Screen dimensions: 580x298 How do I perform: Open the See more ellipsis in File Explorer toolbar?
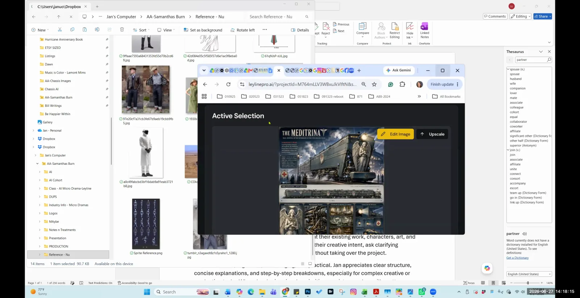(265, 30)
